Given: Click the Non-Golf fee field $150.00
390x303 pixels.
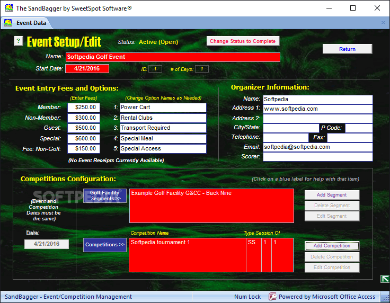Looking at the screenshot, I should point(84,149).
